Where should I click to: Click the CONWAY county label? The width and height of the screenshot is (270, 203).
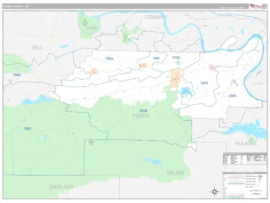[x=156, y=17]
